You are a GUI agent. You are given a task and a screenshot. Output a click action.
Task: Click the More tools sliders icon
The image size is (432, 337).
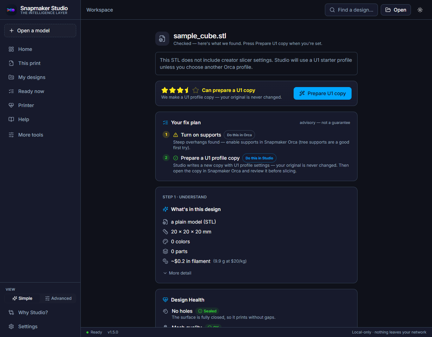(x=11, y=135)
